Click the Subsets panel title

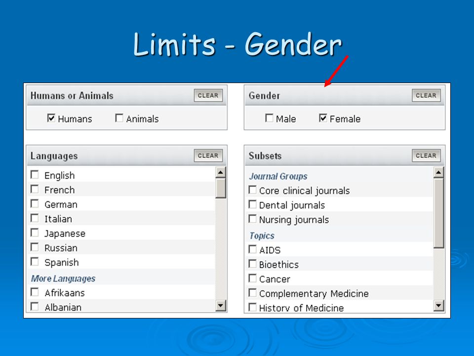click(265, 156)
